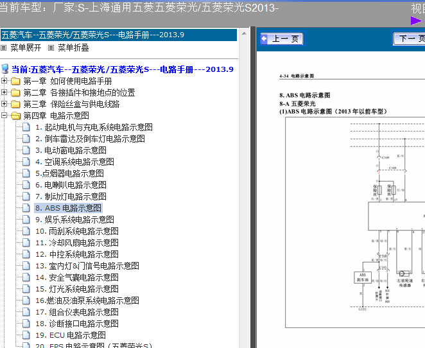
Task: Open 1. 起动电机与充电系统电路示意图
Action: (x=94, y=127)
